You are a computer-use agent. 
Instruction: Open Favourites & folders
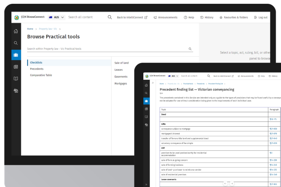[x=233, y=17]
